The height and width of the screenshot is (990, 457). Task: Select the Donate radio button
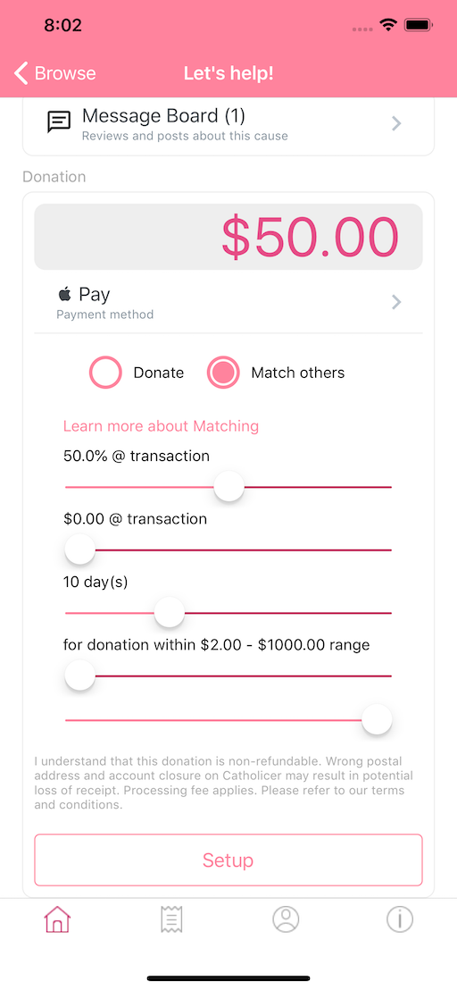tap(105, 373)
